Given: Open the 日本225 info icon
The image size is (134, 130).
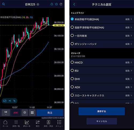Looking at the screenshot, I should 38,4.
